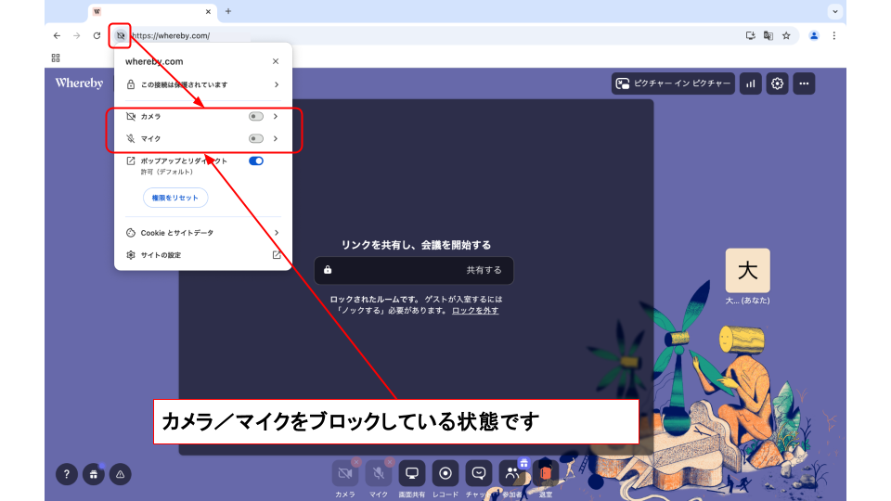This screenshot has width=891, height=501.
Task: Click the 共有する room link field
Action: click(x=413, y=270)
